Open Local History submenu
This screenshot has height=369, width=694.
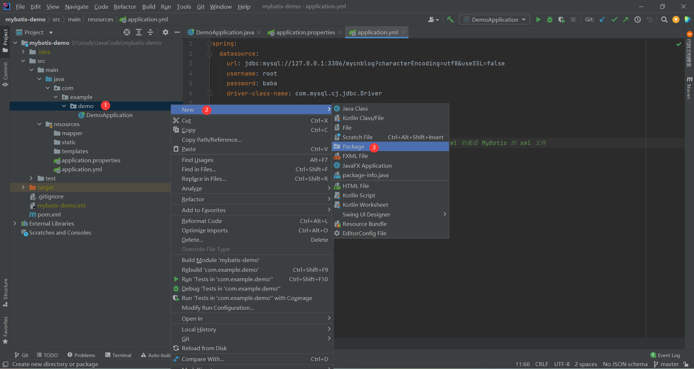(252, 329)
